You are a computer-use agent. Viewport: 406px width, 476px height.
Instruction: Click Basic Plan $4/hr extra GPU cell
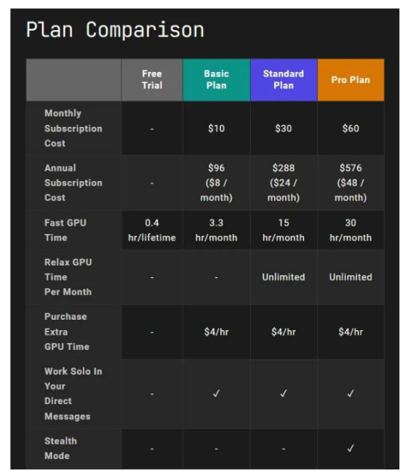(216, 332)
